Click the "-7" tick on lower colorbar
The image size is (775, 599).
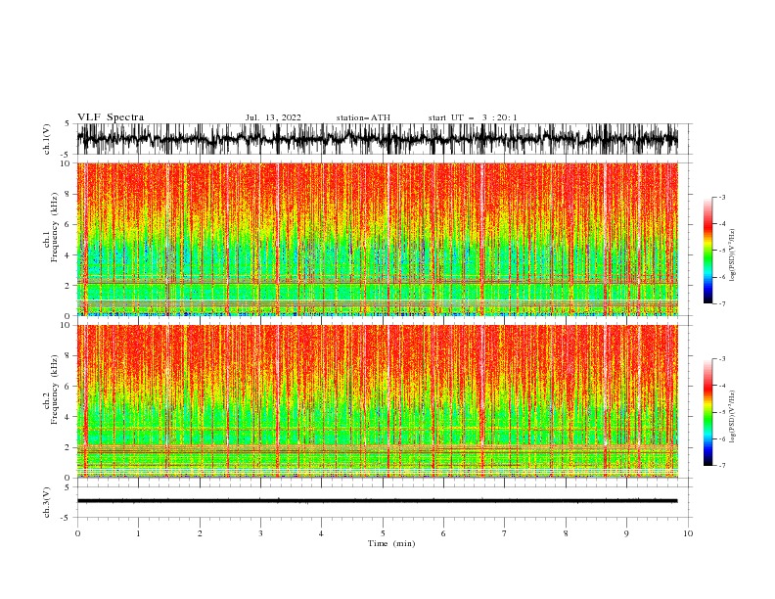pyautogui.click(x=722, y=465)
